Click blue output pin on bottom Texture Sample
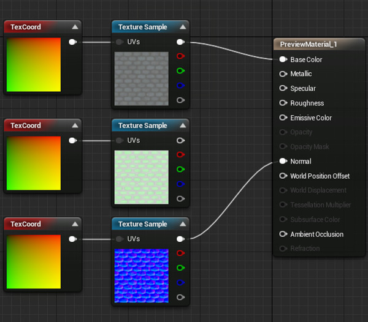Viewport: 368px width, 322px height. 180,282
